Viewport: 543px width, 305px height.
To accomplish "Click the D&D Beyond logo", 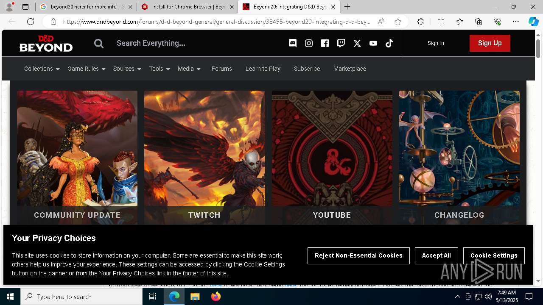I will coord(46,43).
